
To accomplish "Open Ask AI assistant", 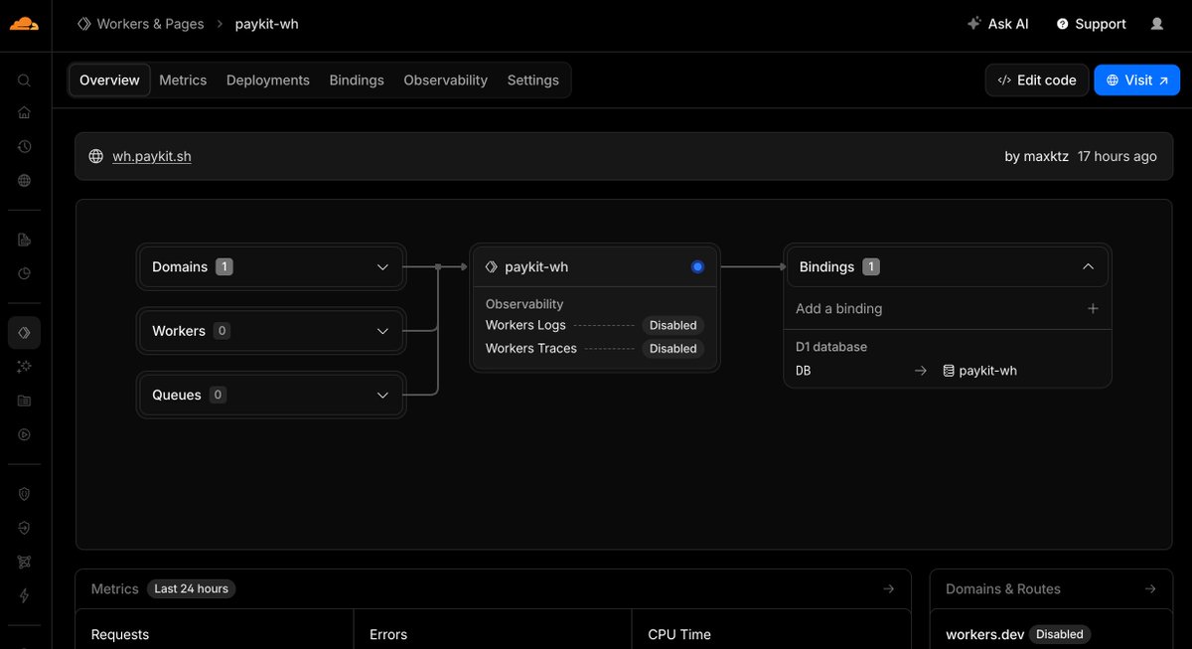I will click(997, 24).
